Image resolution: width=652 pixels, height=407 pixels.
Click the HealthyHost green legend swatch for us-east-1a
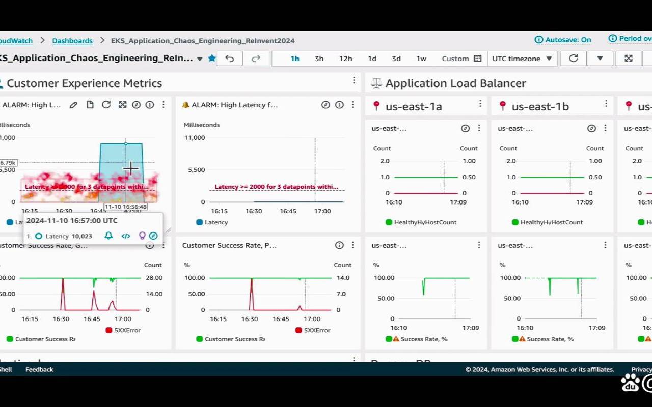(x=389, y=222)
